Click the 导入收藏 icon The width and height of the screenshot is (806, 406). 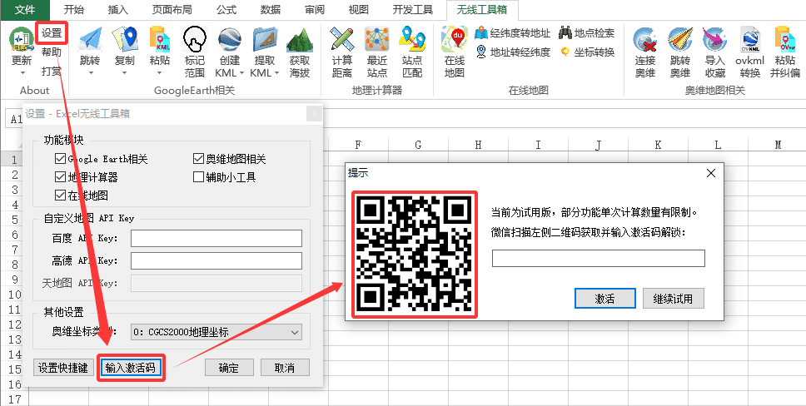point(715,40)
